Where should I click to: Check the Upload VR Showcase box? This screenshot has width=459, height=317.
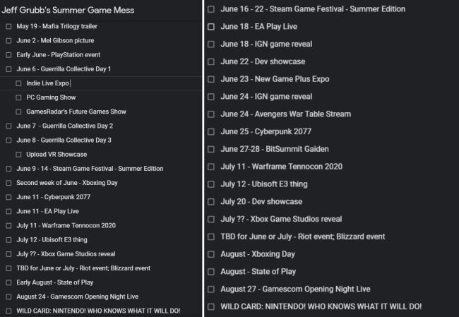click(18, 155)
